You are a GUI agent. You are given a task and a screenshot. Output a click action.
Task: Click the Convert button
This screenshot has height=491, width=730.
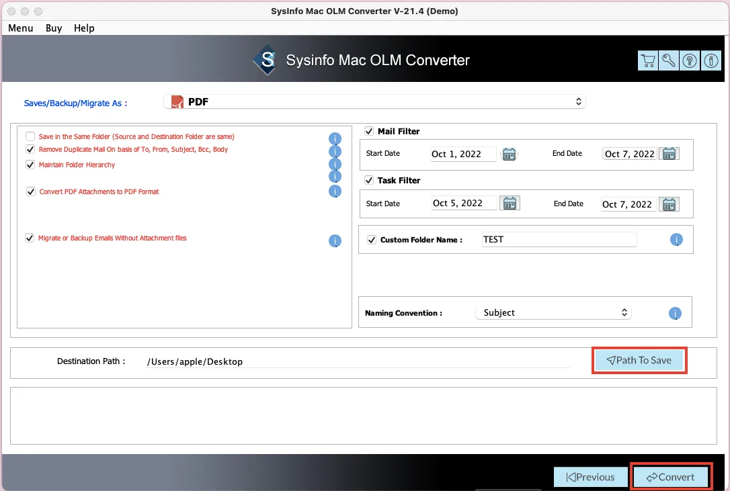[670, 477]
